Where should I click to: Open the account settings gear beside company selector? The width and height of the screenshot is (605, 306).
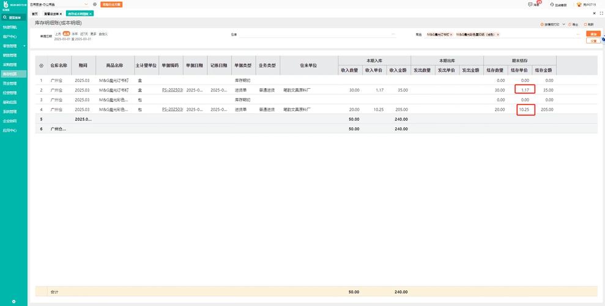click(95, 5)
